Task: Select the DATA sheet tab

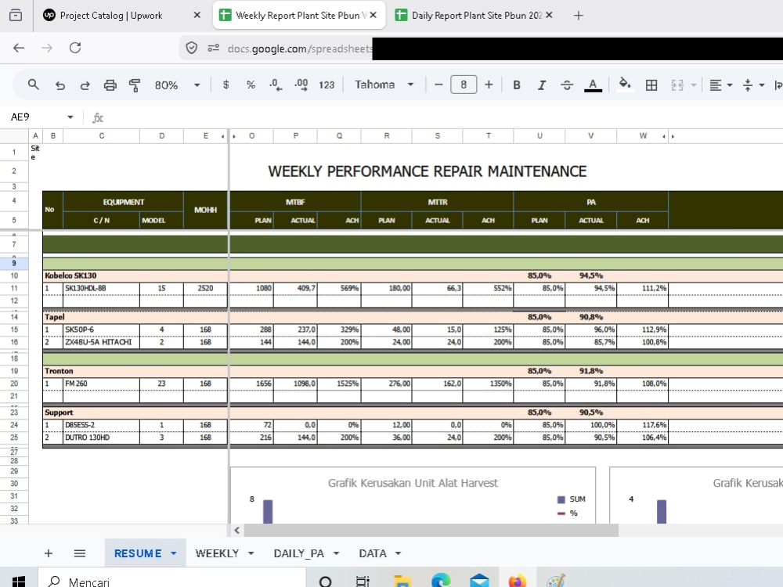Action: click(373, 553)
